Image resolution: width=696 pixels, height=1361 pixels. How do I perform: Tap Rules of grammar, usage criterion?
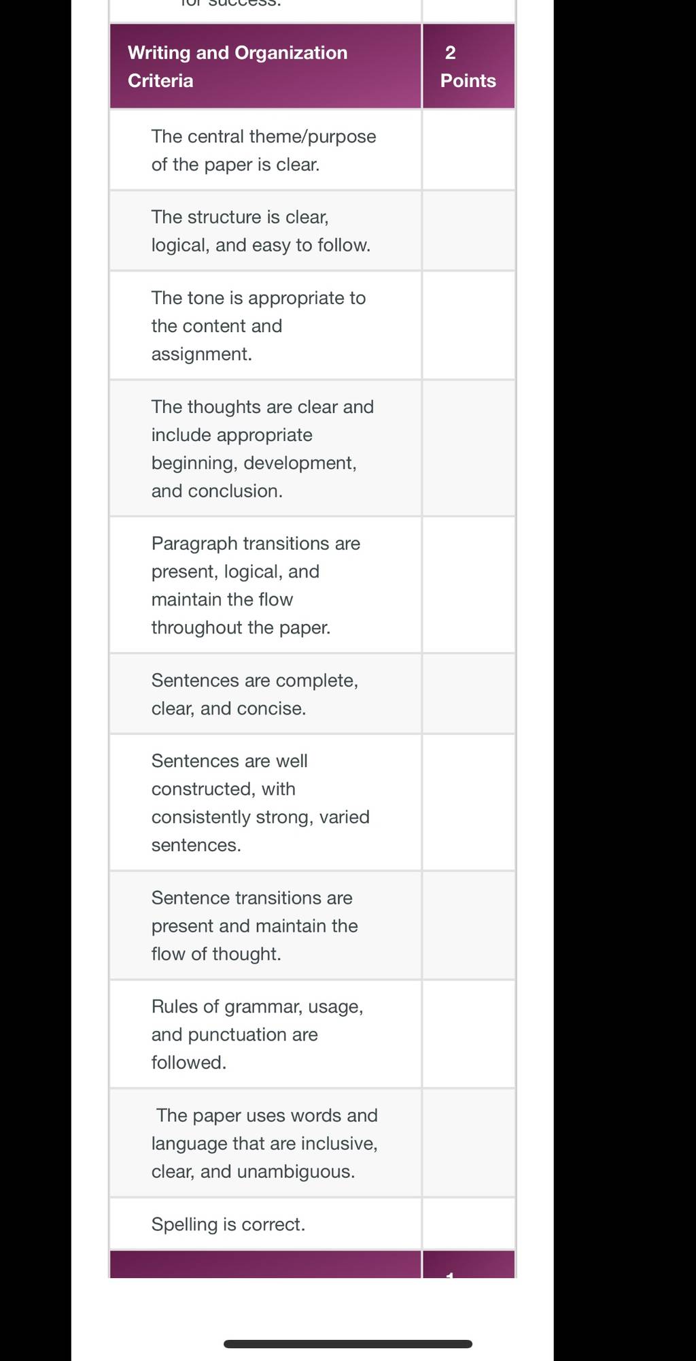(x=257, y=1034)
